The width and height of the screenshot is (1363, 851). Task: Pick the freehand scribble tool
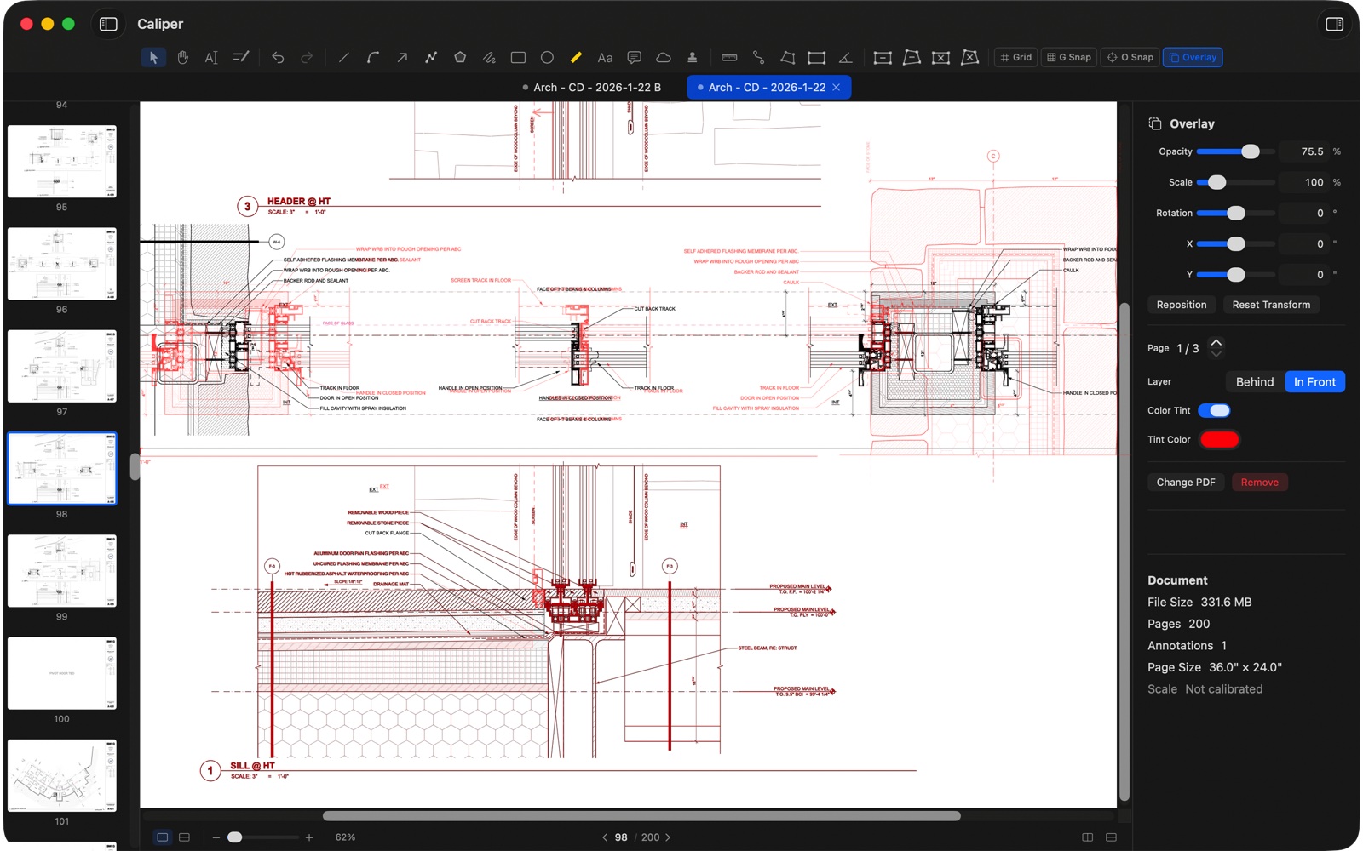tap(489, 58)
